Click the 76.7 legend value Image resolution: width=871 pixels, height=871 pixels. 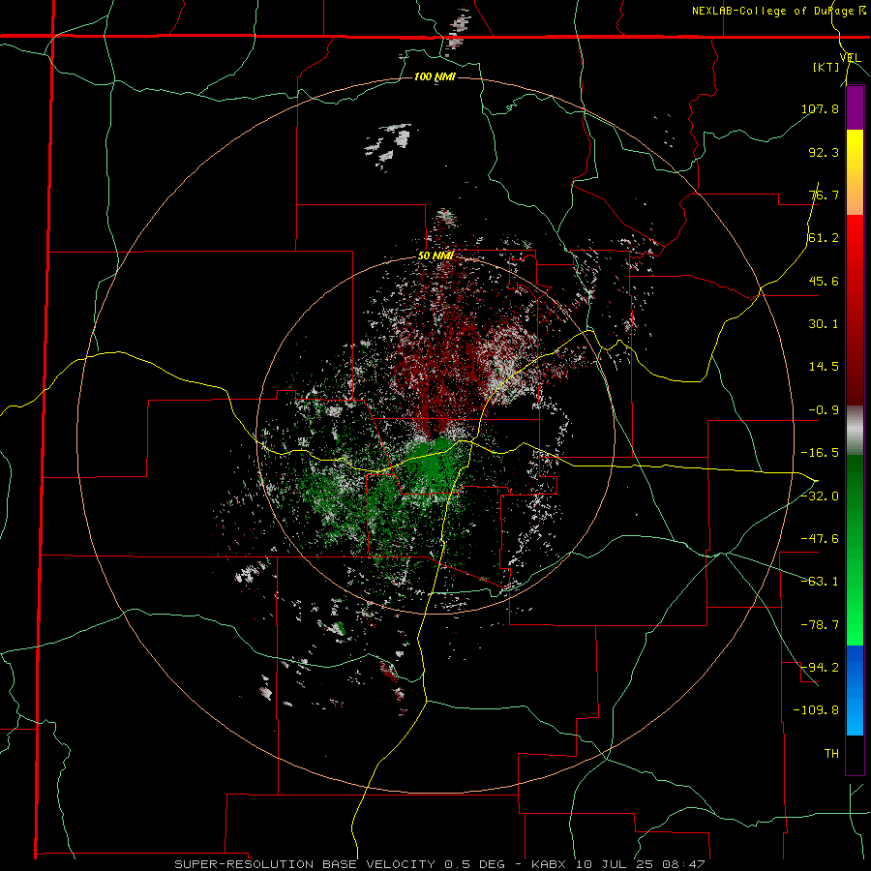(824, 195)
